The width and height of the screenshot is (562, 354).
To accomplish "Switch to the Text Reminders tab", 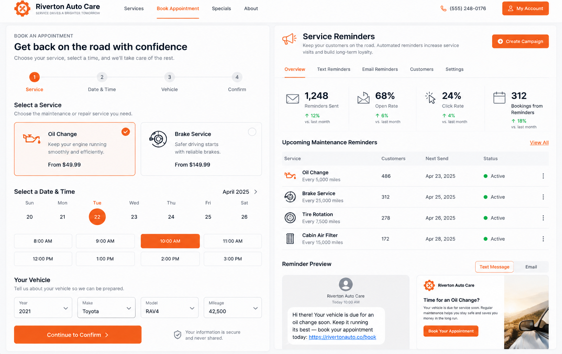I will [x=334, y=69].
